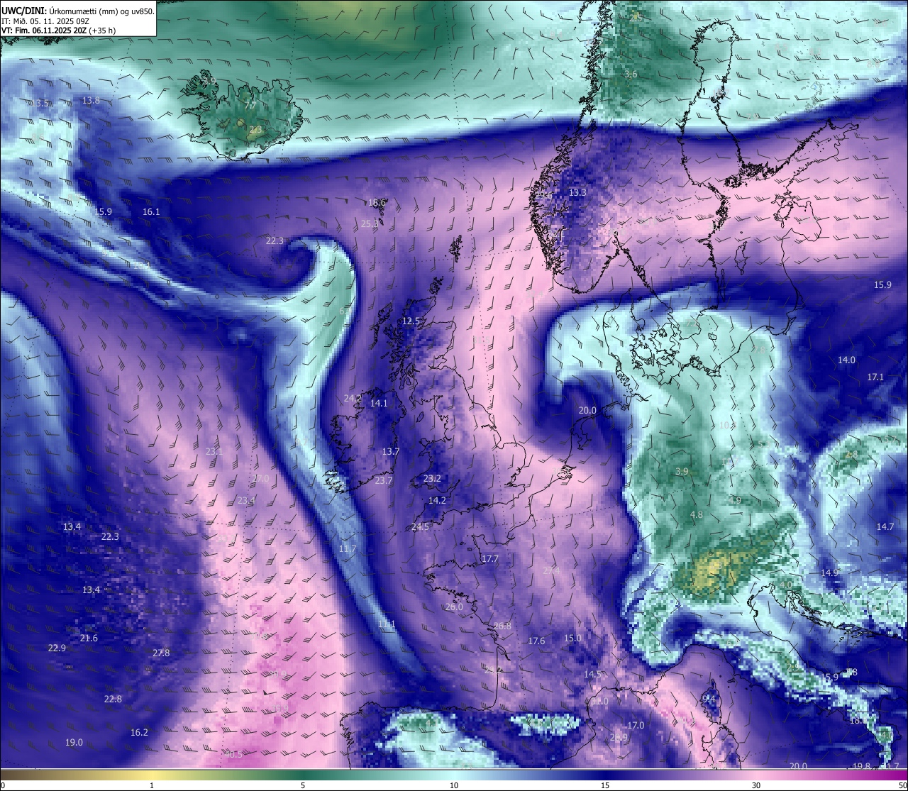Viewport: 908px width, 791px height.
Task: Click the 23.7 value south of Ireland
Action: (x=384, y=480)
